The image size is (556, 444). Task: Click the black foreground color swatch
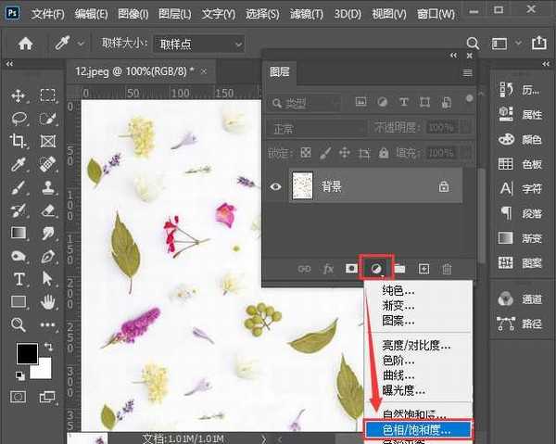27,353
